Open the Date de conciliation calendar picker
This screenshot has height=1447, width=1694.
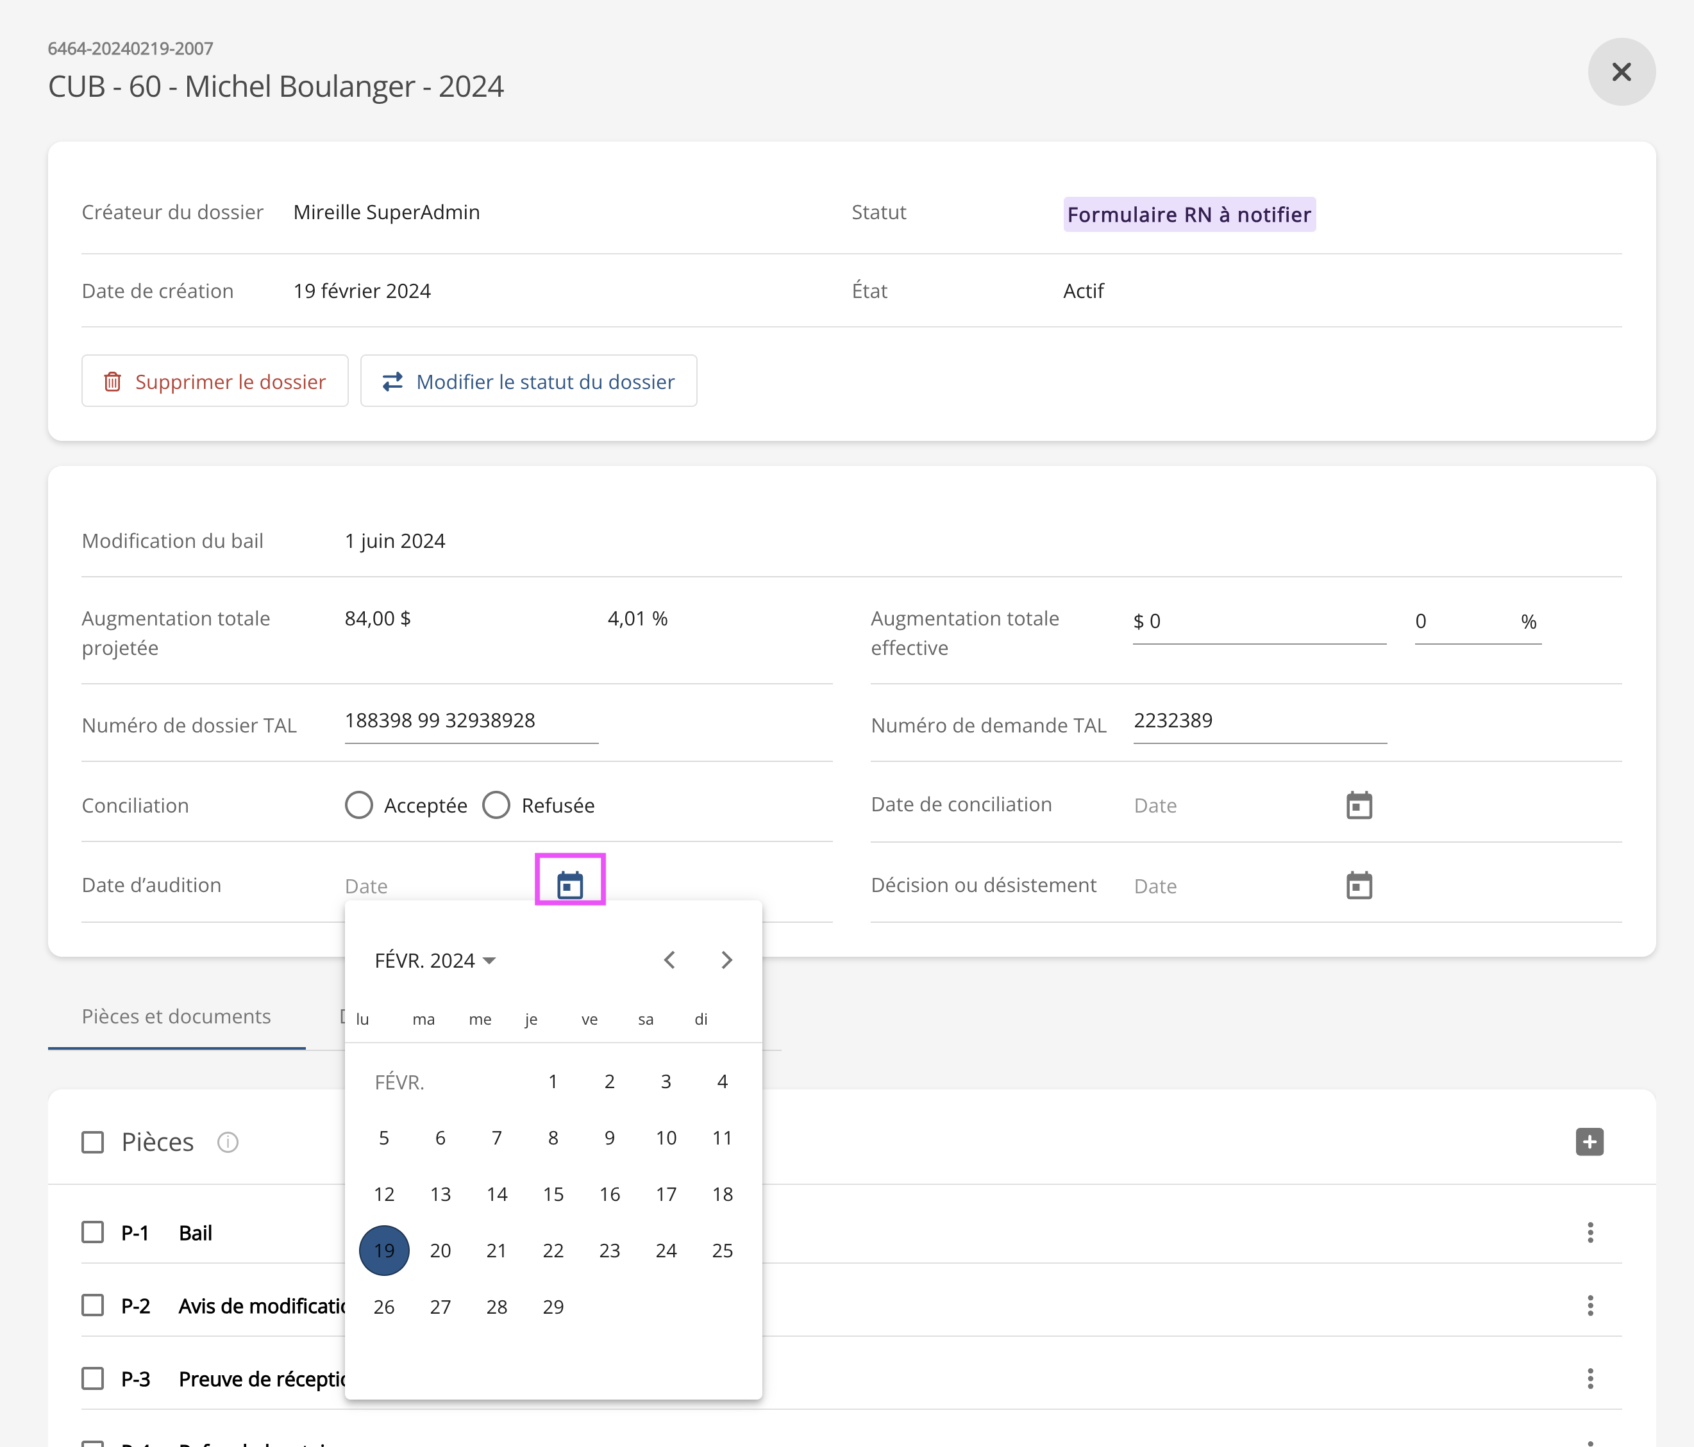tap(1359, 806)
